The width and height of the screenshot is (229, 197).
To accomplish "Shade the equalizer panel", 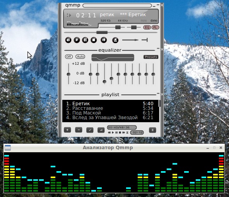I will click(158, 48).
